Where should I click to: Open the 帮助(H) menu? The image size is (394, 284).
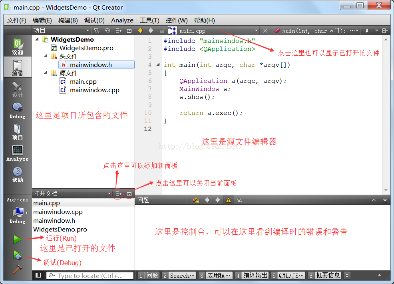tap(205, 20)
